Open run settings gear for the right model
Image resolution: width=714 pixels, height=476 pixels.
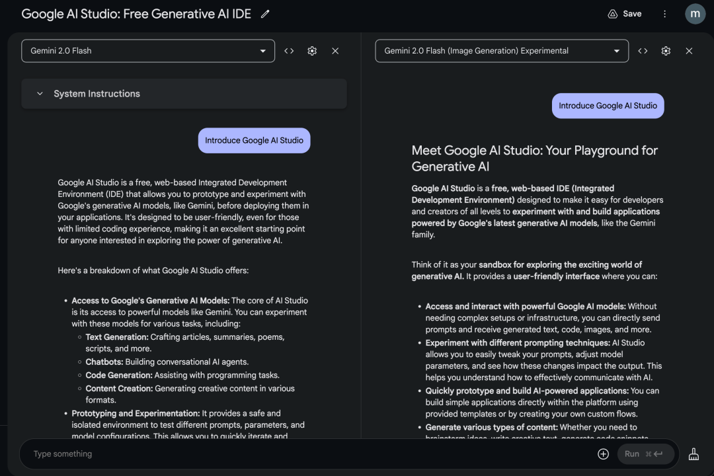tap(666, 50)
